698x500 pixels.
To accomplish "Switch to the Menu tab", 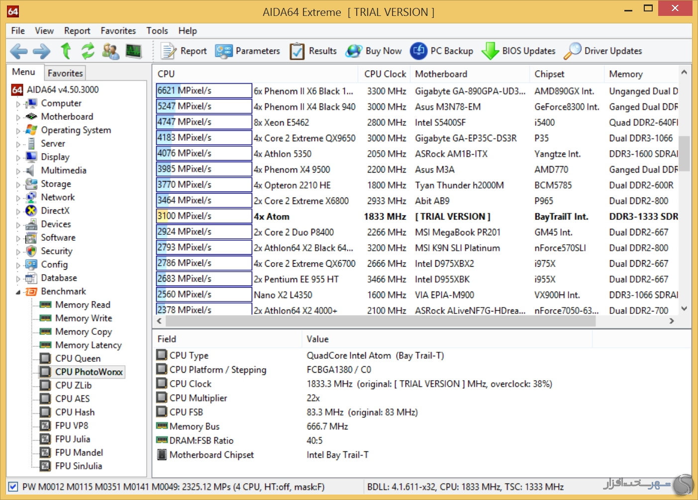I will click(x=24, y=72).
